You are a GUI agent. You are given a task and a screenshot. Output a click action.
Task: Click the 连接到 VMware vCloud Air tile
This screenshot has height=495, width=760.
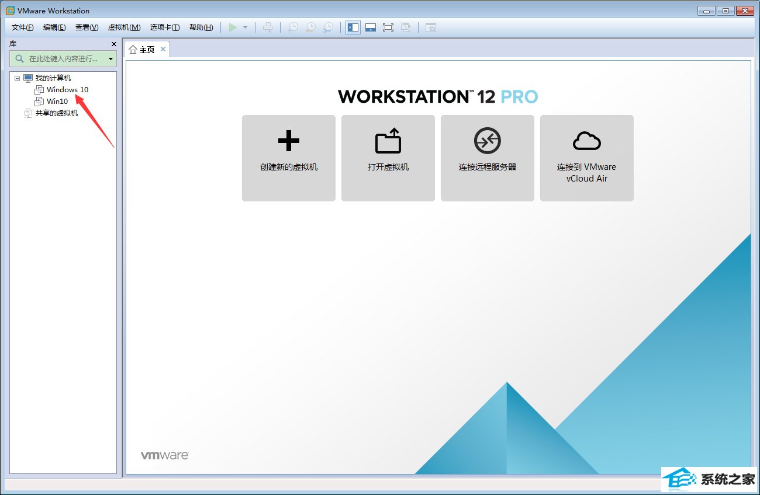tap(587, 158)
